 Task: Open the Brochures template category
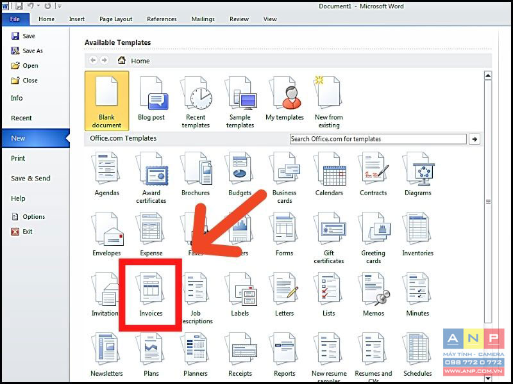click(196, 174)
